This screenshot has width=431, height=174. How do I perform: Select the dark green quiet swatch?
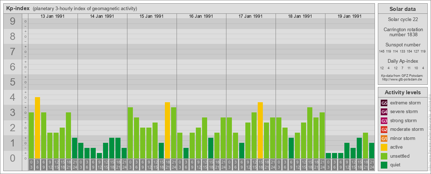tap(384, 165)
